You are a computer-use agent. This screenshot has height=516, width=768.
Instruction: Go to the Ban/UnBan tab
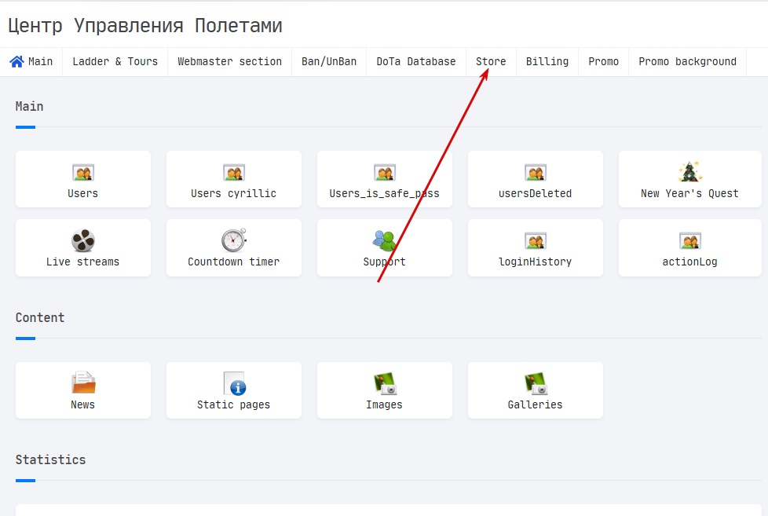click(329, 62)
